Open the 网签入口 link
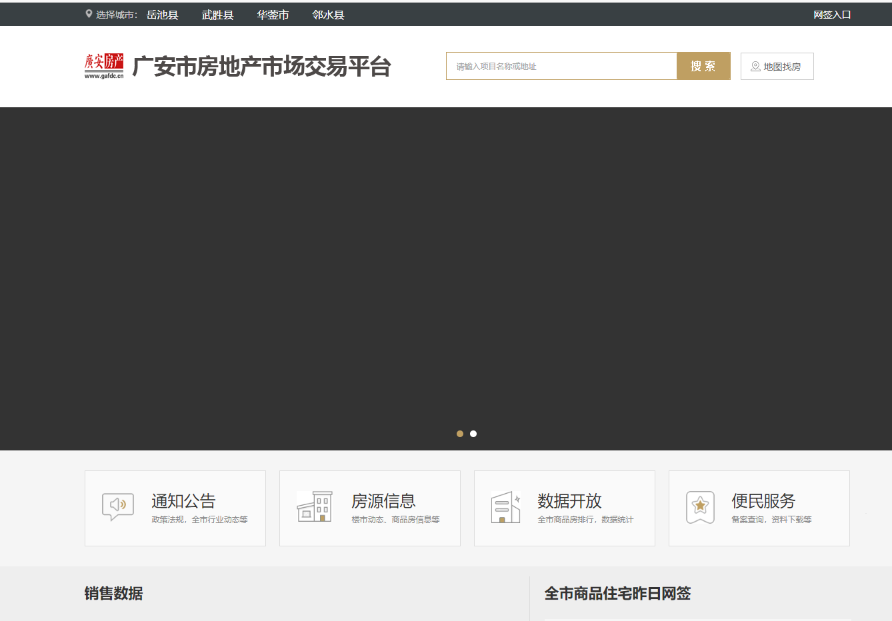Screen dimensions: 892x621 pyautogui.click(x=832, y=15)
